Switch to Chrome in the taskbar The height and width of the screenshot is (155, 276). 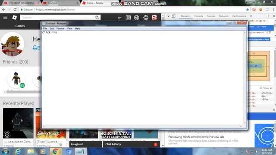pyautogui.click(x=56, y=152)
